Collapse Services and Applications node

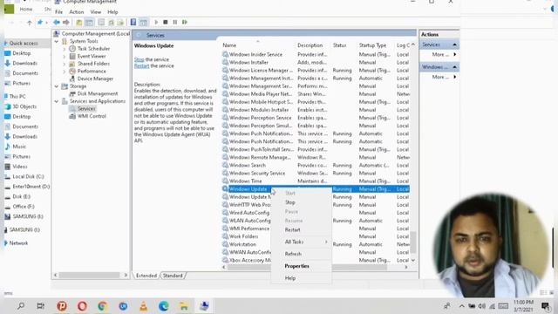57,101
